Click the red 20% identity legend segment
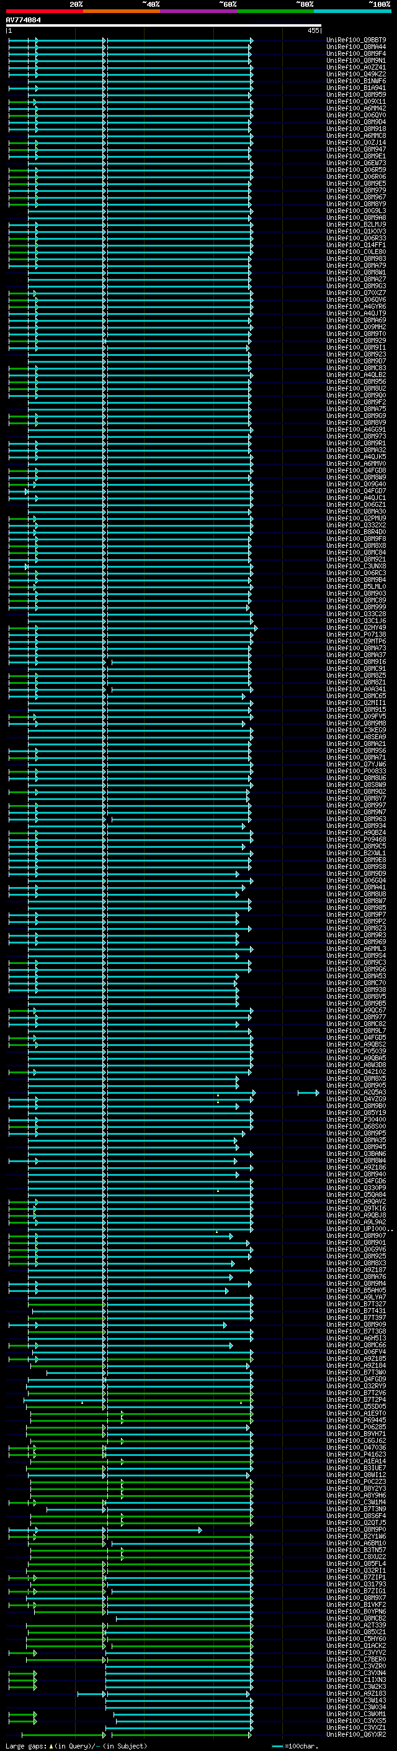This screenshot has height=1751, width=397. tap(45, 12)
